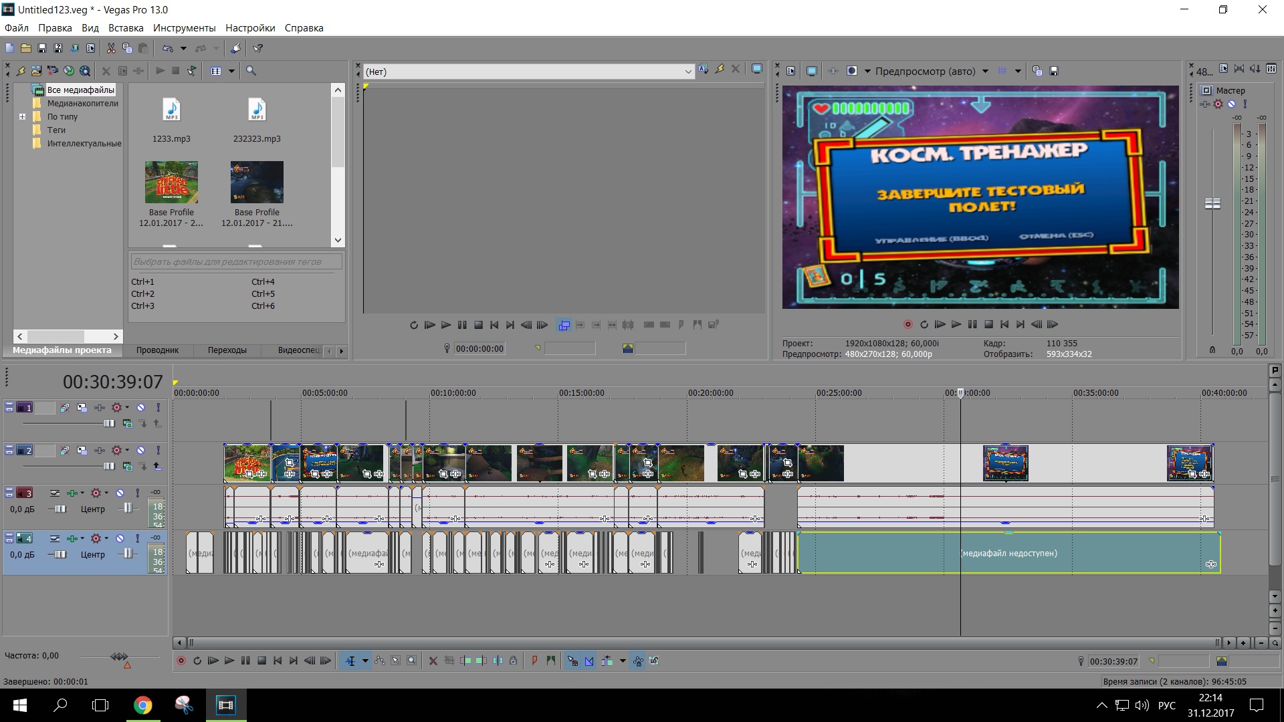Image resolution: width=1284 pixels, height=722 pixels.
Task: Open the Undo history dropdown arrow
Action: (x=183, y=48)
